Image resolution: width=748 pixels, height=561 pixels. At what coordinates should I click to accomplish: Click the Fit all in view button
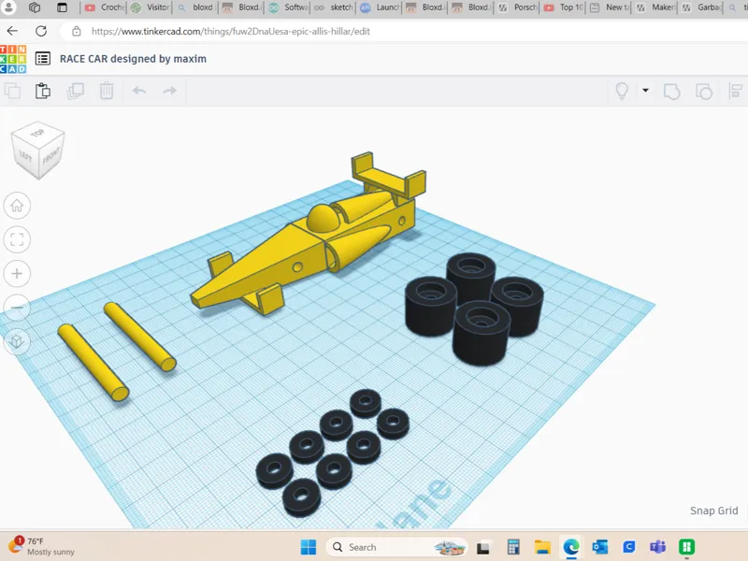tap(17, 239)
